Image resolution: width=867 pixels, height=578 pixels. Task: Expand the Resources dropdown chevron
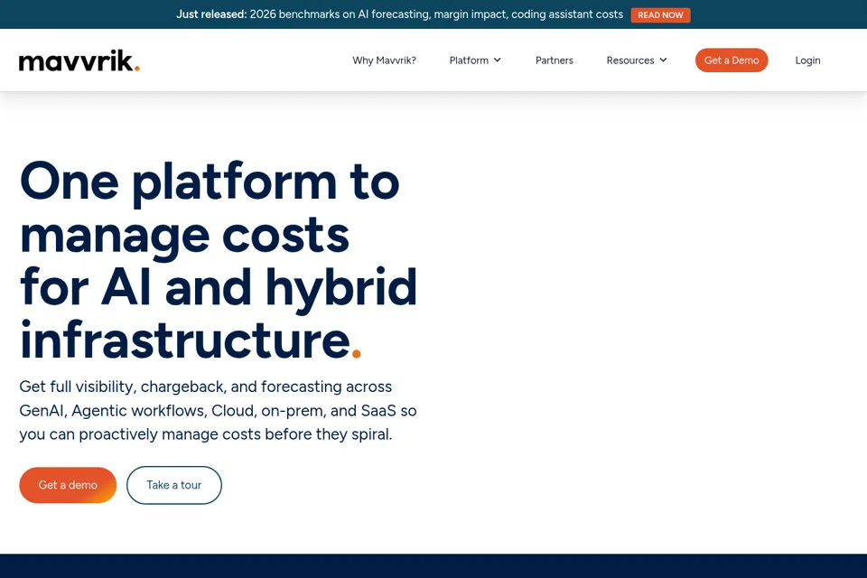663,61
